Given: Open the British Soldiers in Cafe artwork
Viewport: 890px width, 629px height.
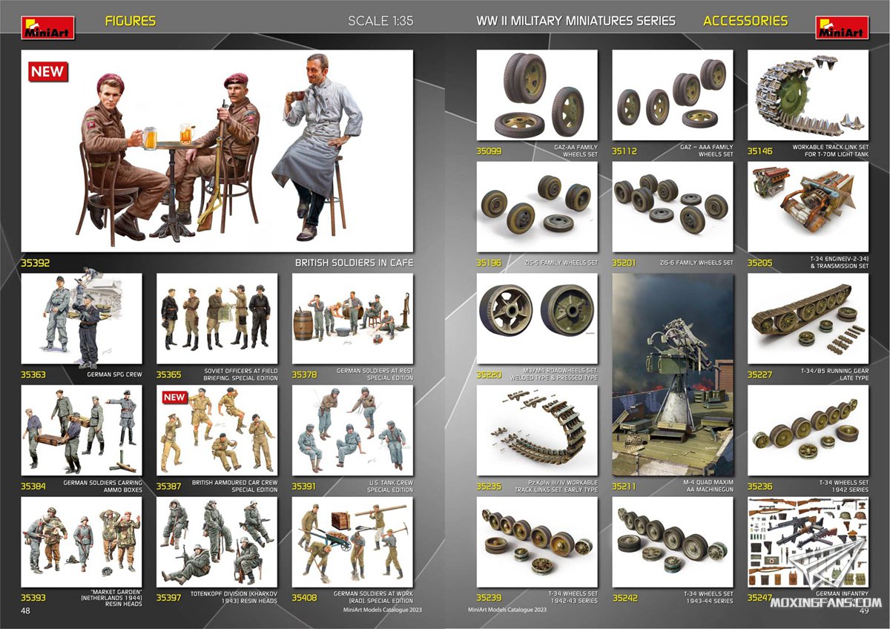Looking at the screenshot, I should (217, 151).
